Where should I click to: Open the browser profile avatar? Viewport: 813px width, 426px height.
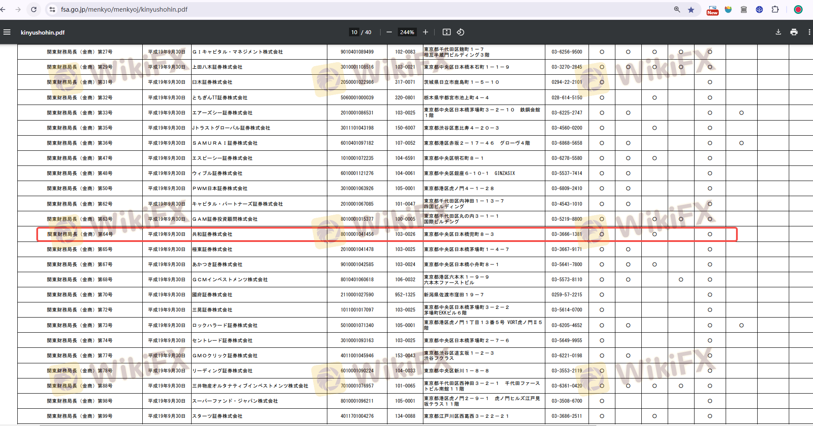point(798,10)
